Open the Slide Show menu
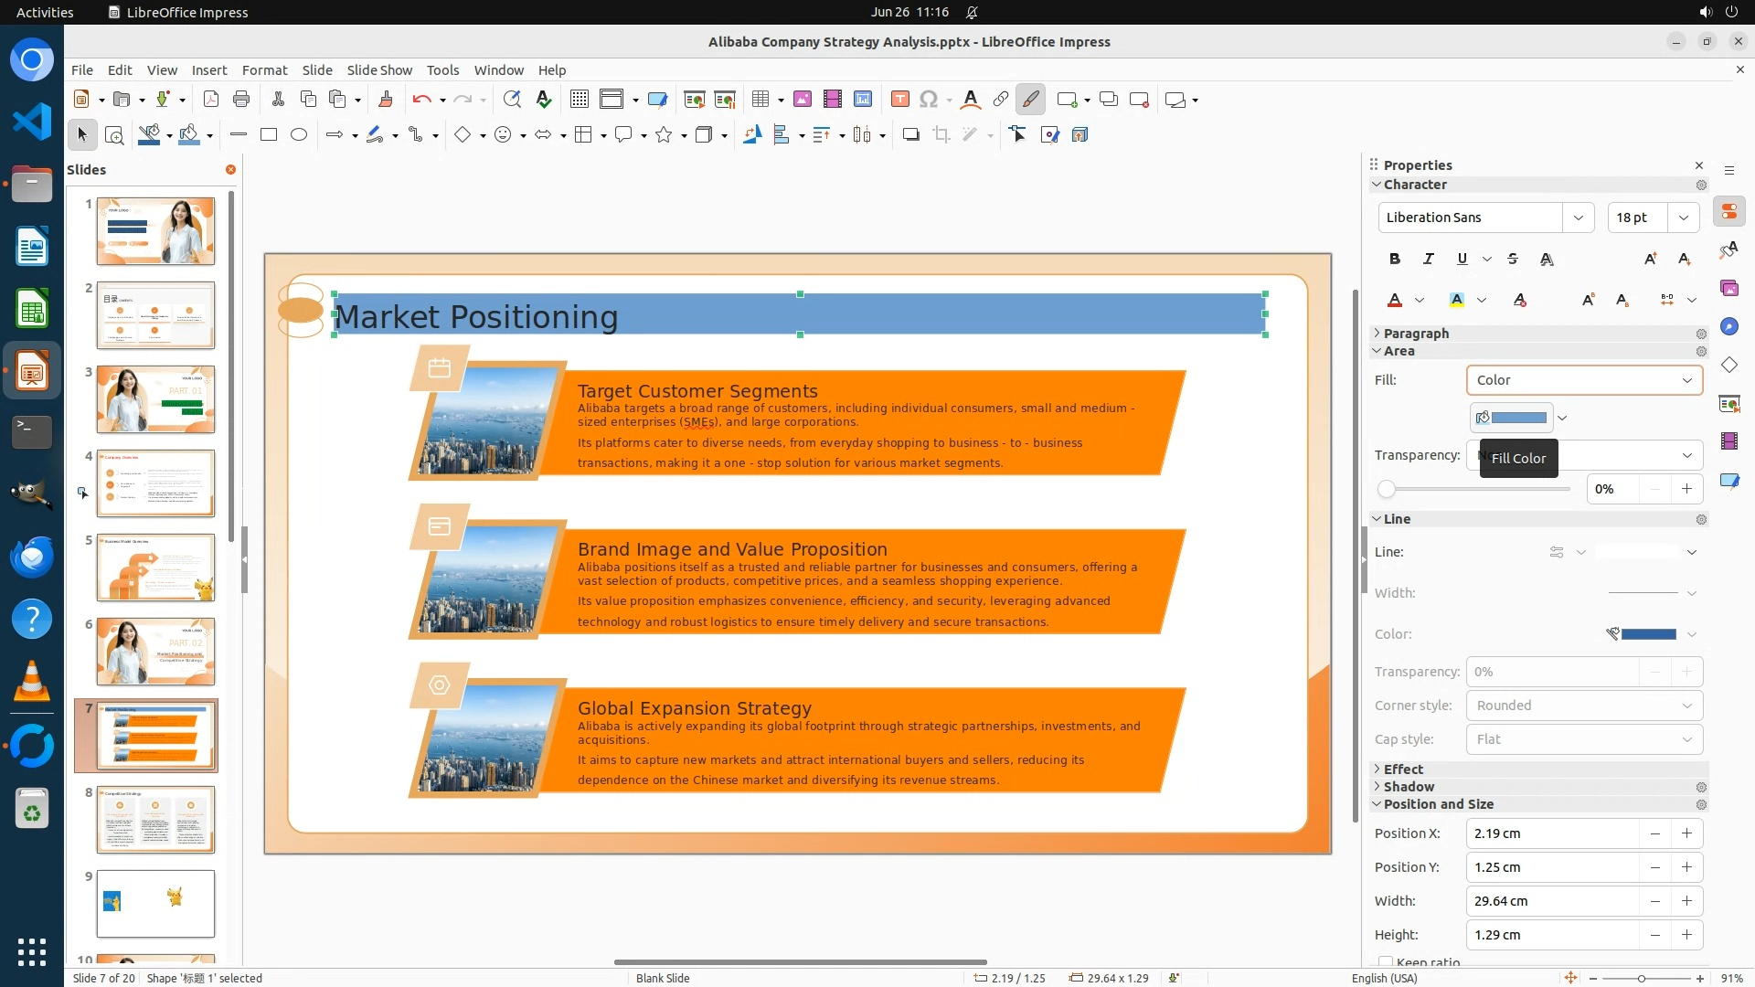This screenshot has height=987, width=1755. pyautogui.click(x=379, y=70)
